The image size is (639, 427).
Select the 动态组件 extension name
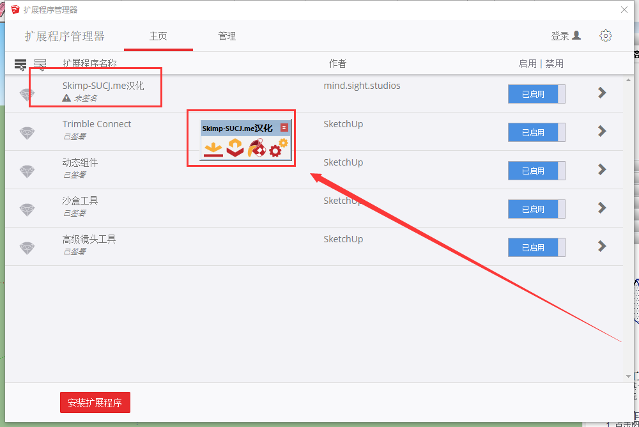click(80, 162)
